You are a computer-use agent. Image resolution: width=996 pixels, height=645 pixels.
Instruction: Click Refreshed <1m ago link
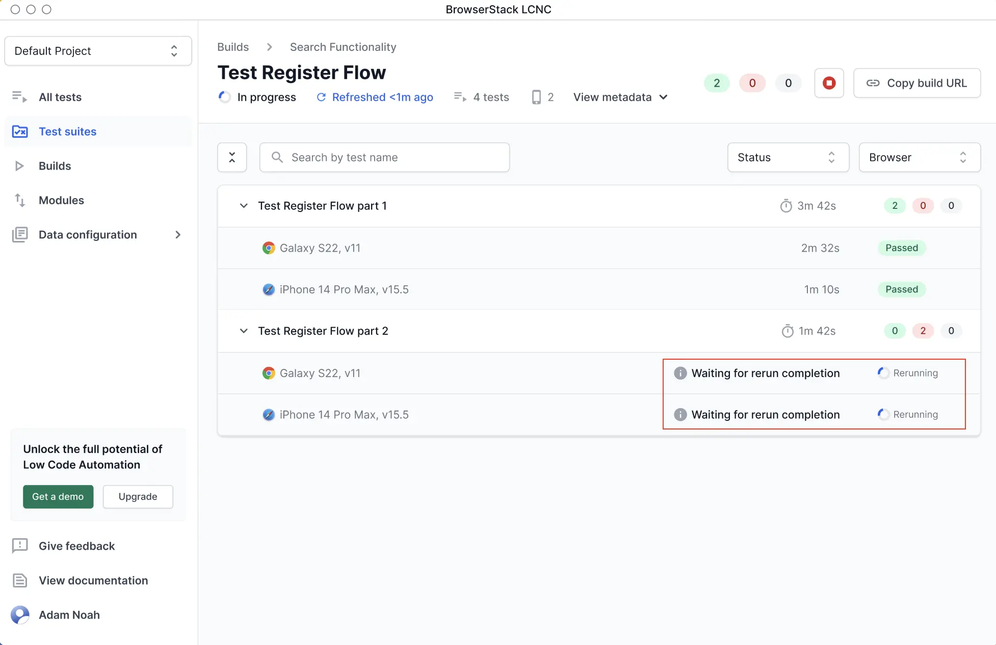coord(382,97)
